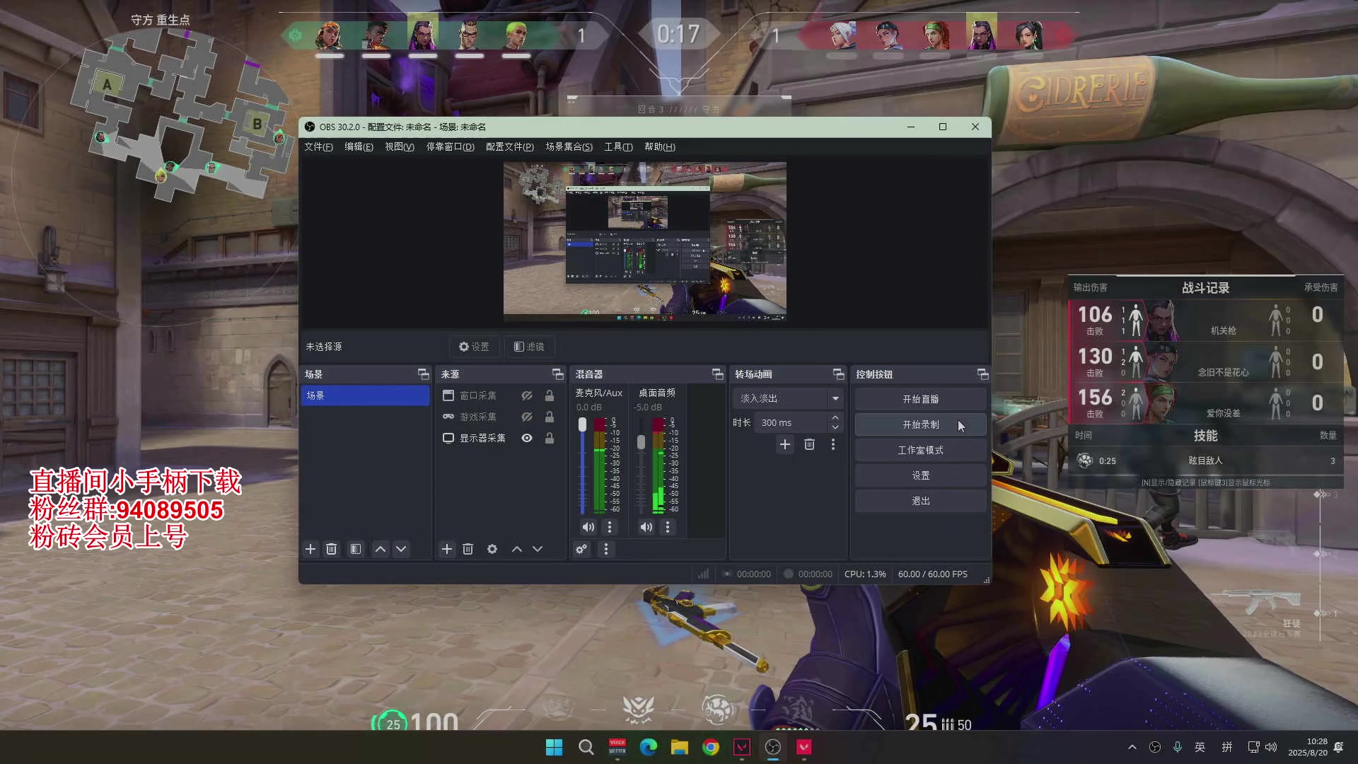Open 帮助(H) menu
Image resolution: width=1358 pixels, height=764 pixels.
[x=659, y=146]
